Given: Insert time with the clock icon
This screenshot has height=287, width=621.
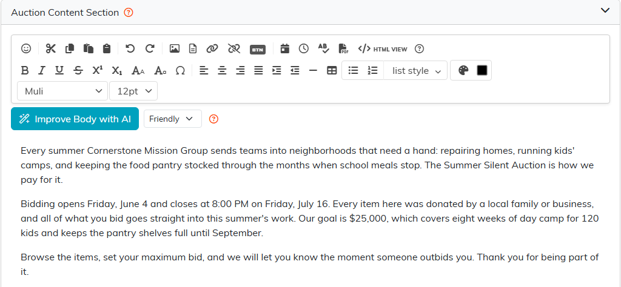Looking at the screenshot, I should point(303,48).
